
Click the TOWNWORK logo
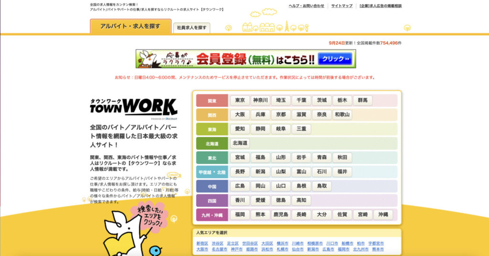133,107
